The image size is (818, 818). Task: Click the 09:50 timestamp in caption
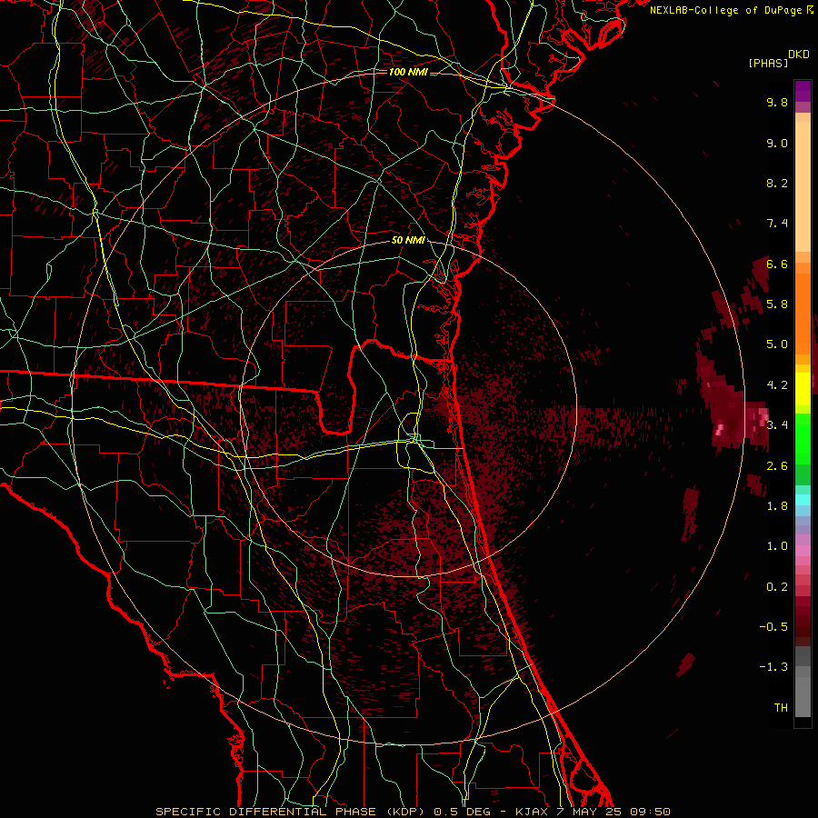point(650,812)
